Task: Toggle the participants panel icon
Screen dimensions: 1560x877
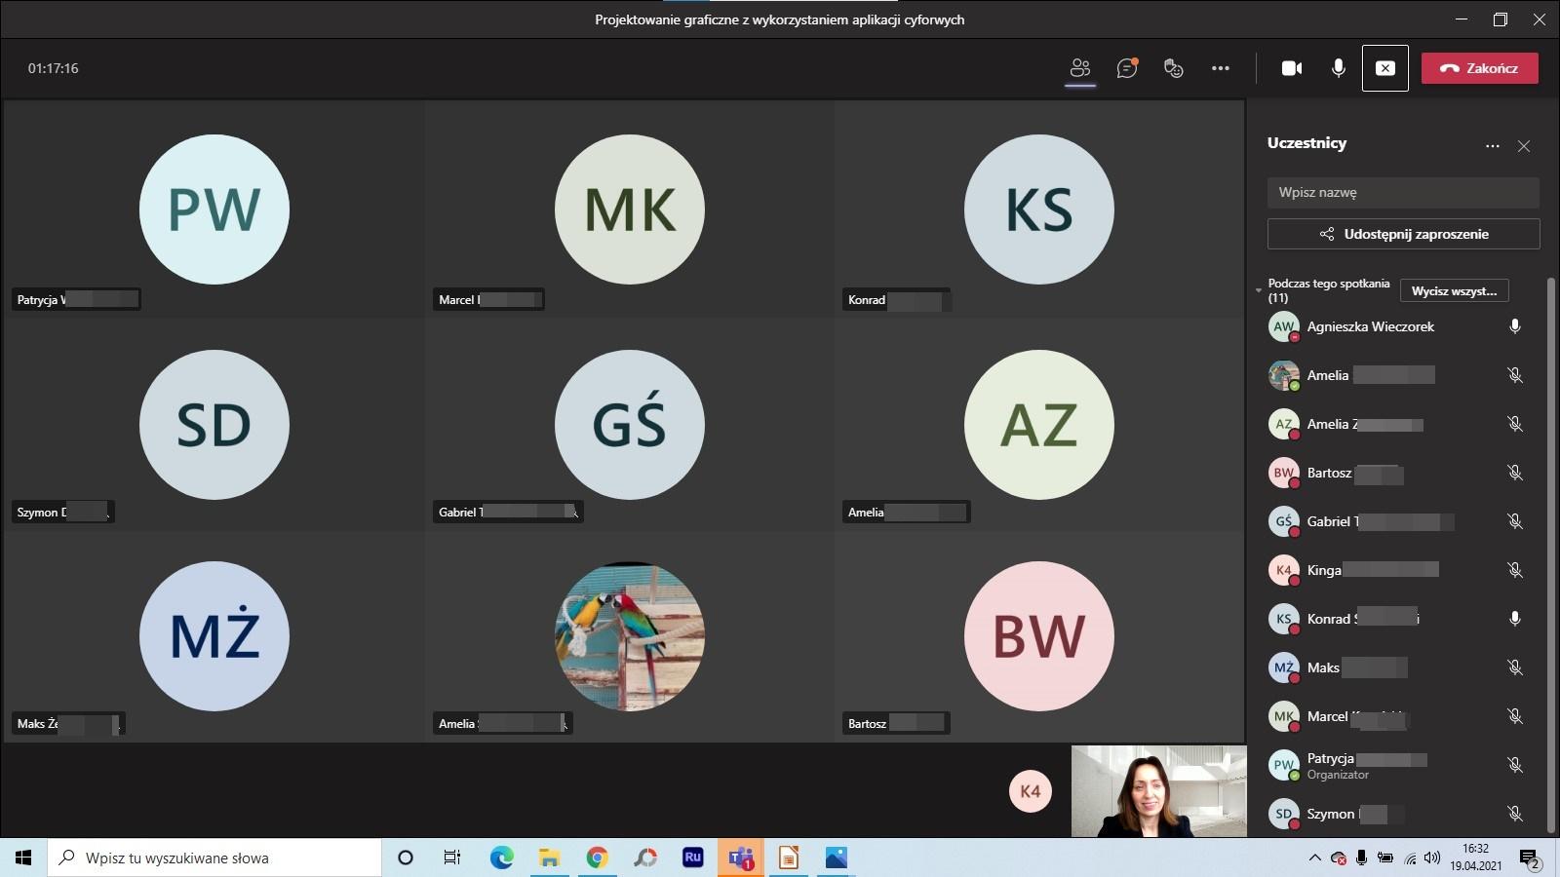Action: click(x=1079, y=68)
